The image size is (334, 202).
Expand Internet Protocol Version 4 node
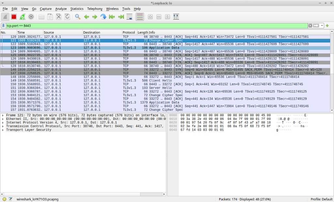[x=3, y=123]
